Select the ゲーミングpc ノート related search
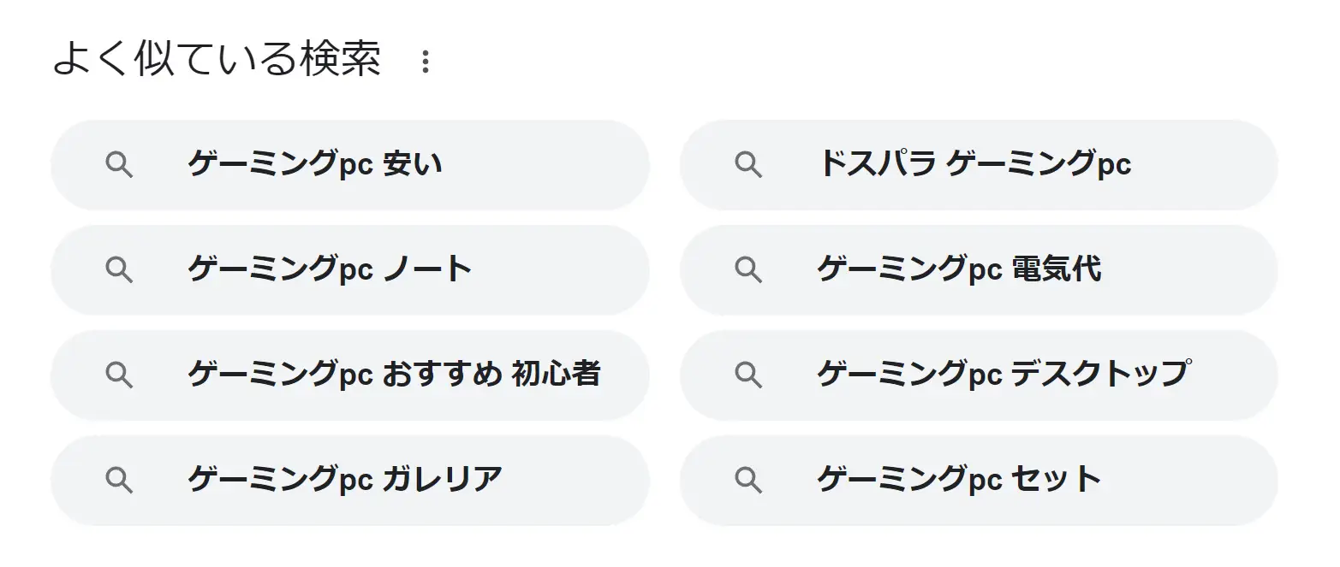The width and height of the screenshot is (1340, 567). point(350,269)
